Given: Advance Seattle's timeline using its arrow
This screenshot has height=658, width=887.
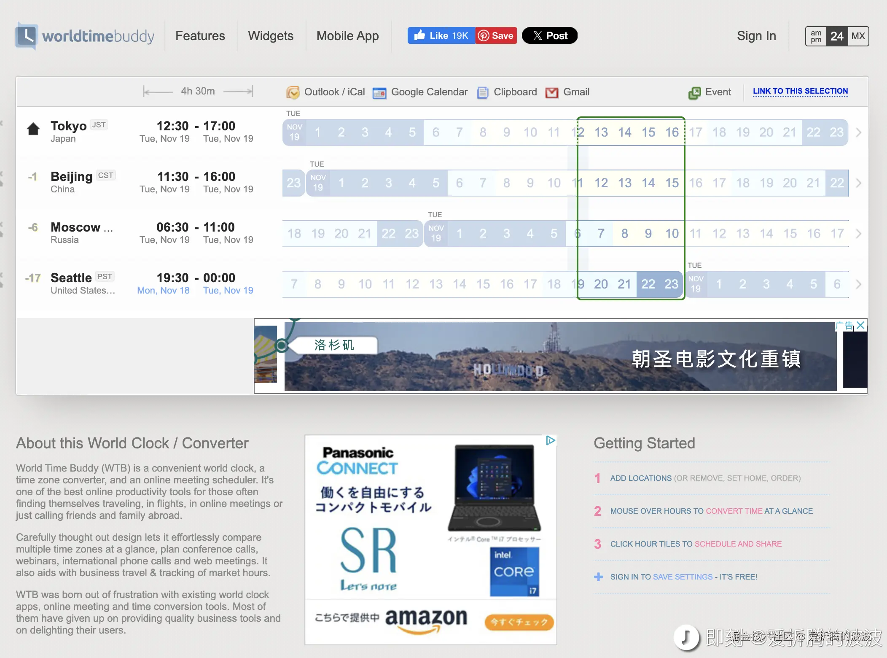Looking at the screenshot, I should pyautogui.click(x=858, y=284).
